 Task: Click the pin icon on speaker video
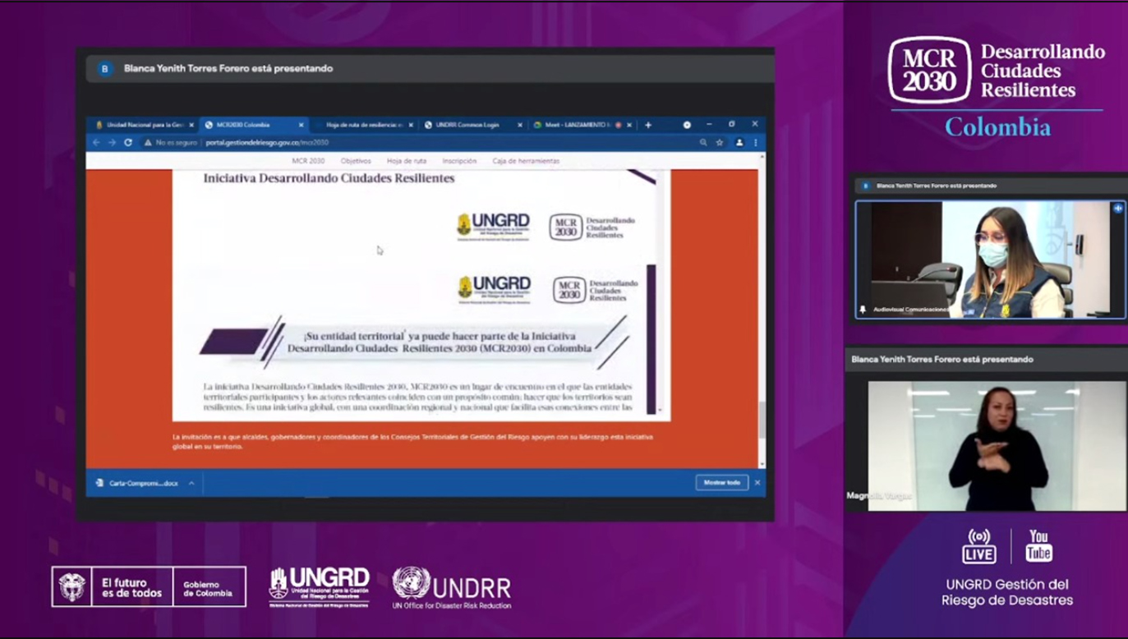(x=863, y=310)
